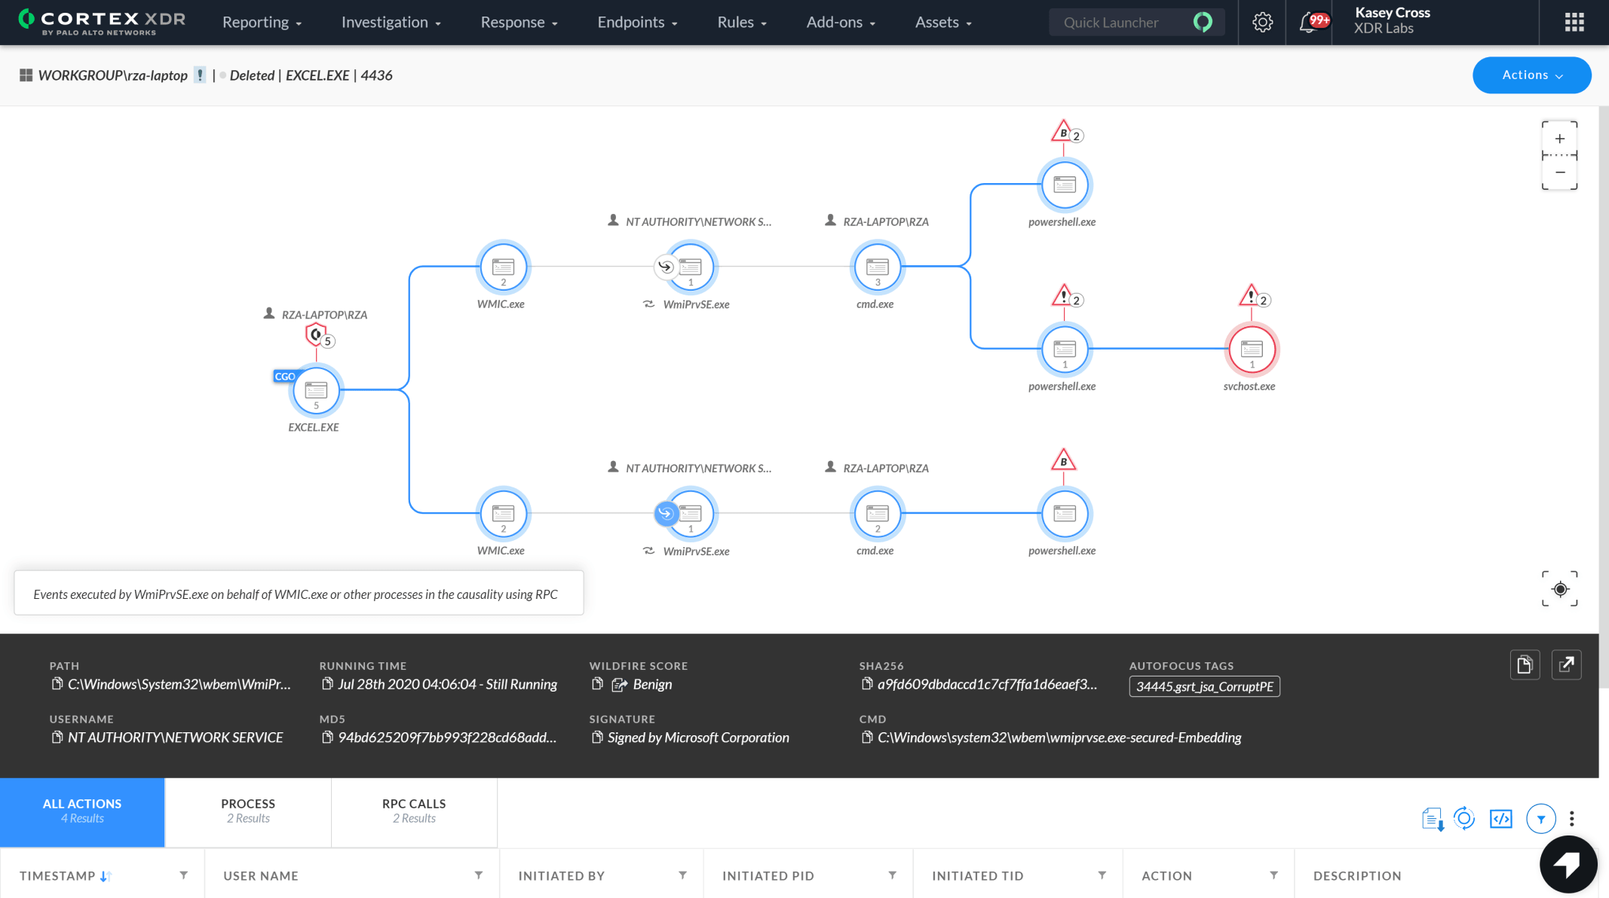Open the settings gear icon
This screenshot has width=1609, height=898.
1261,22
